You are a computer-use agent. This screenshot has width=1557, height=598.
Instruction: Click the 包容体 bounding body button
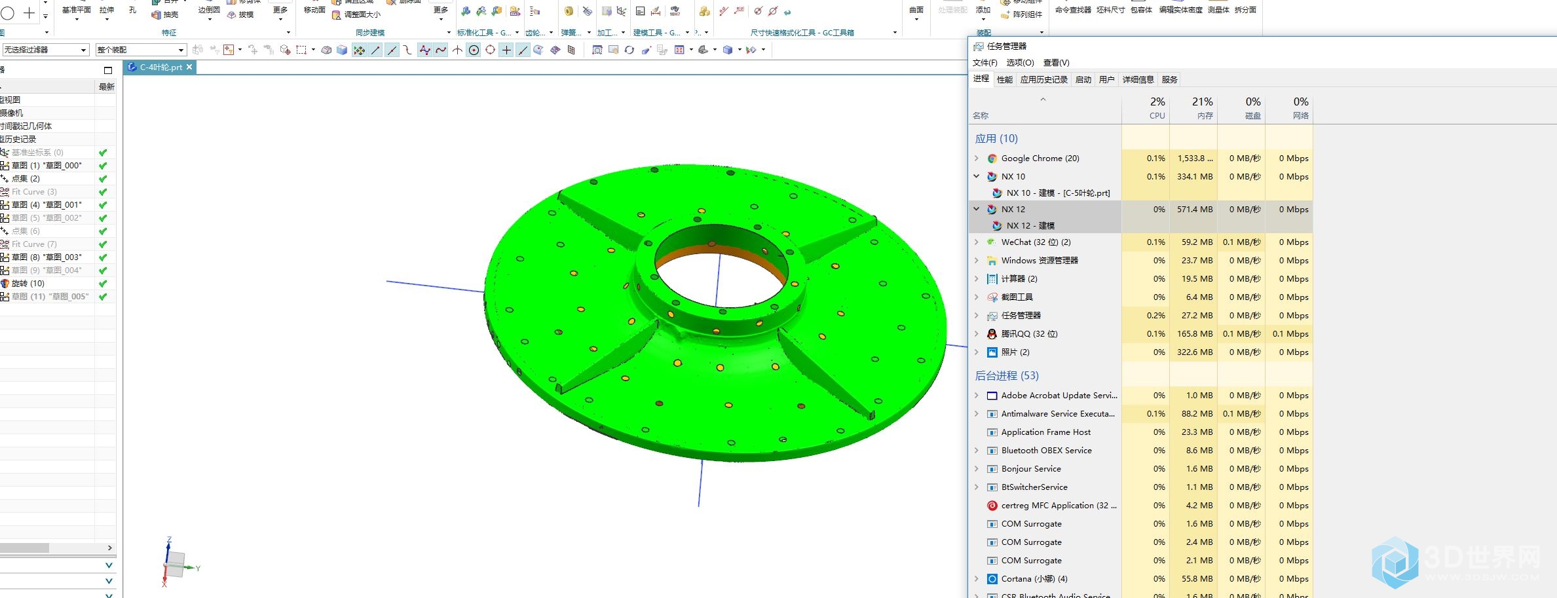[1141, 10]
